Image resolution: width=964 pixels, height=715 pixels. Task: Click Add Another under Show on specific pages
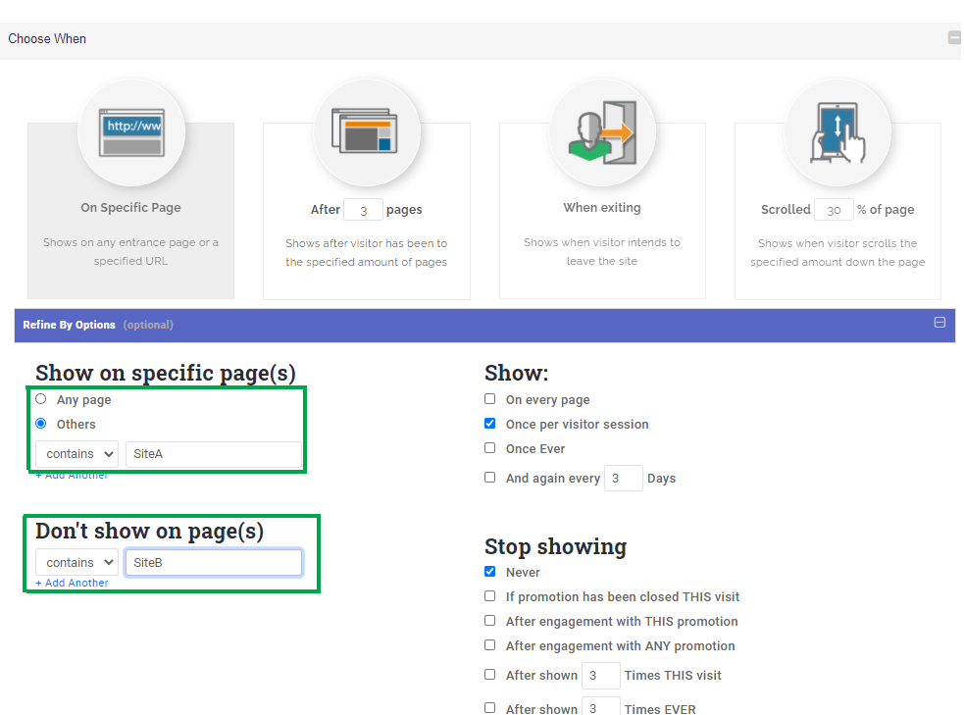(72, 474)
